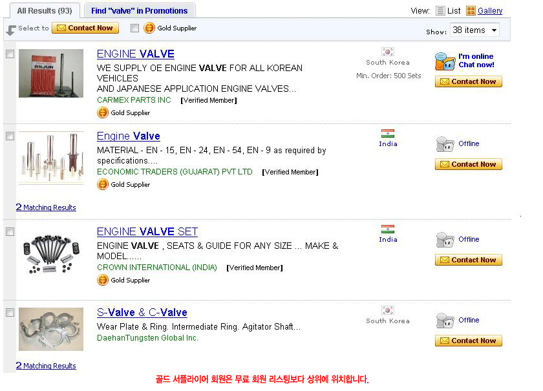Open DaehanTungsten Global Inc. company link
The width and height of the screenshot is (543, 391).
click(147, 337)
